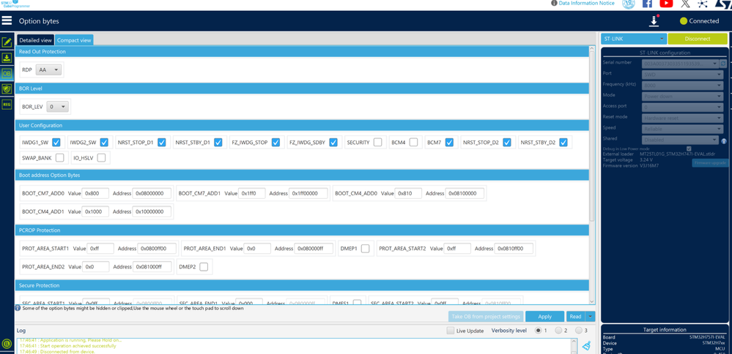Toggle NRST_STOP_D1 checkbox
The height and width of the screenshot is (354, 732).
[x=161, y=142]
